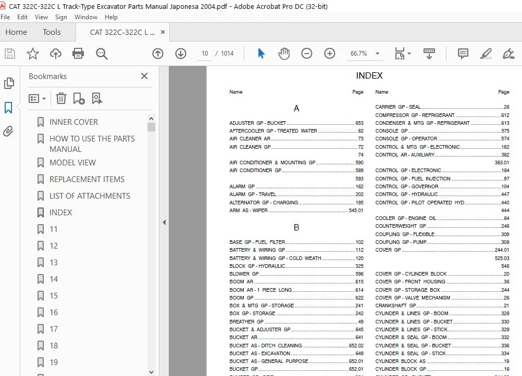Activate the Selection arrow tool
The width and height of the screenshot is (522, 376).
[262, 53]
